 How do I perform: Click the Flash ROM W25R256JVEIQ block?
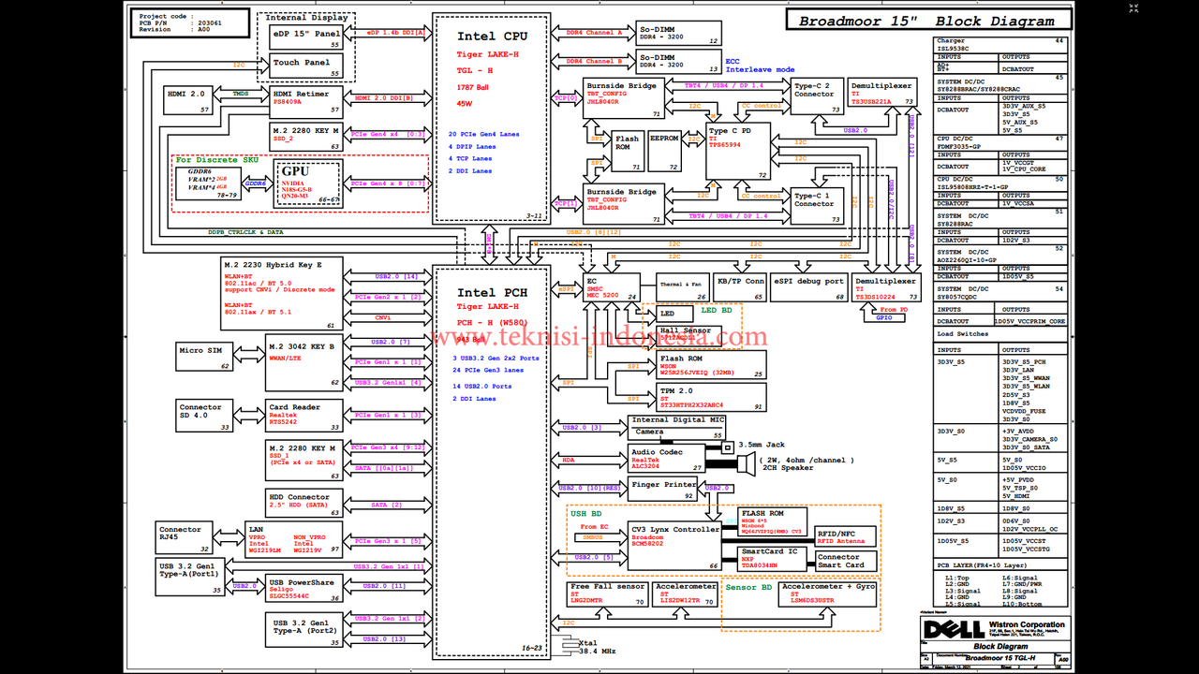tap(712, 365)
